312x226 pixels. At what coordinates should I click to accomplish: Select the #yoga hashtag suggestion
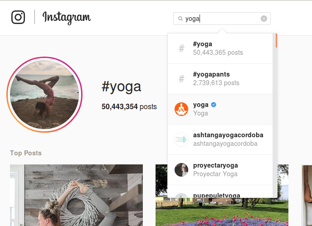220,48
